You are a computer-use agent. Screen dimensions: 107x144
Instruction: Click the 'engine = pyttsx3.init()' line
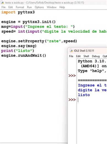pyautogui.click(x=28, y=22)
